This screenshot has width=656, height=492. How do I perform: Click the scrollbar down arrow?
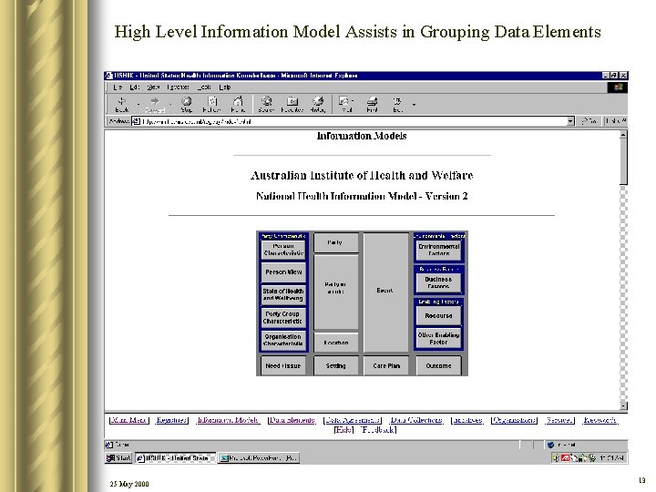[x=623, y=405]
